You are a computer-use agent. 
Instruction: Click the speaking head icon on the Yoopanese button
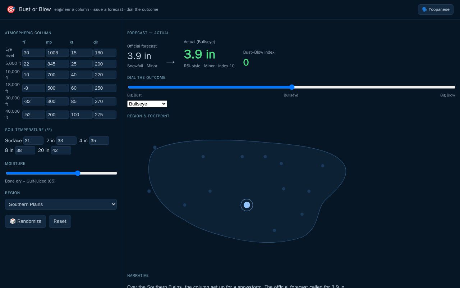click(x=424, y=9)
